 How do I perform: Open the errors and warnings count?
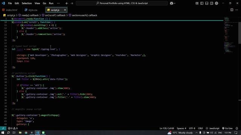(x=13, y=128)
